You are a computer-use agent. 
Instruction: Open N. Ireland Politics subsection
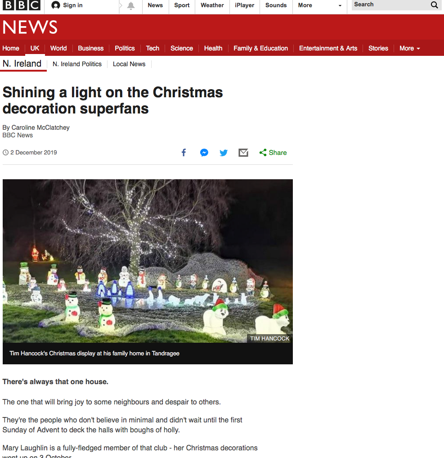77,64
